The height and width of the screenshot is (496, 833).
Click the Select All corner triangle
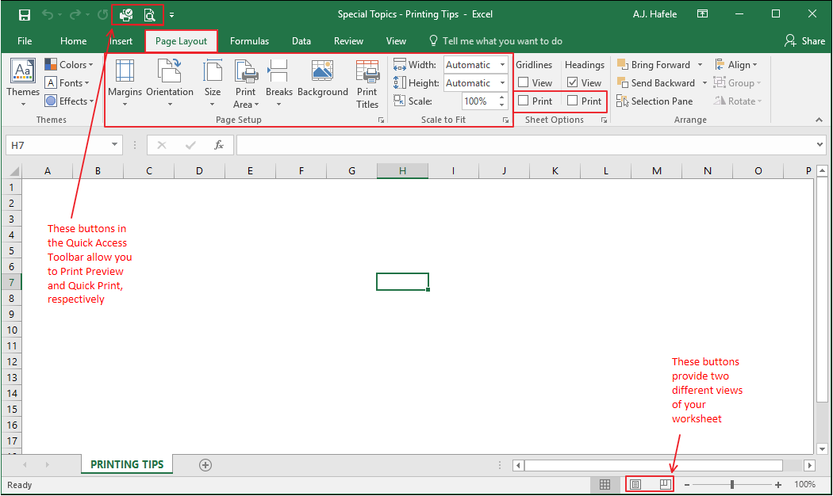click(x=14, y=171)
